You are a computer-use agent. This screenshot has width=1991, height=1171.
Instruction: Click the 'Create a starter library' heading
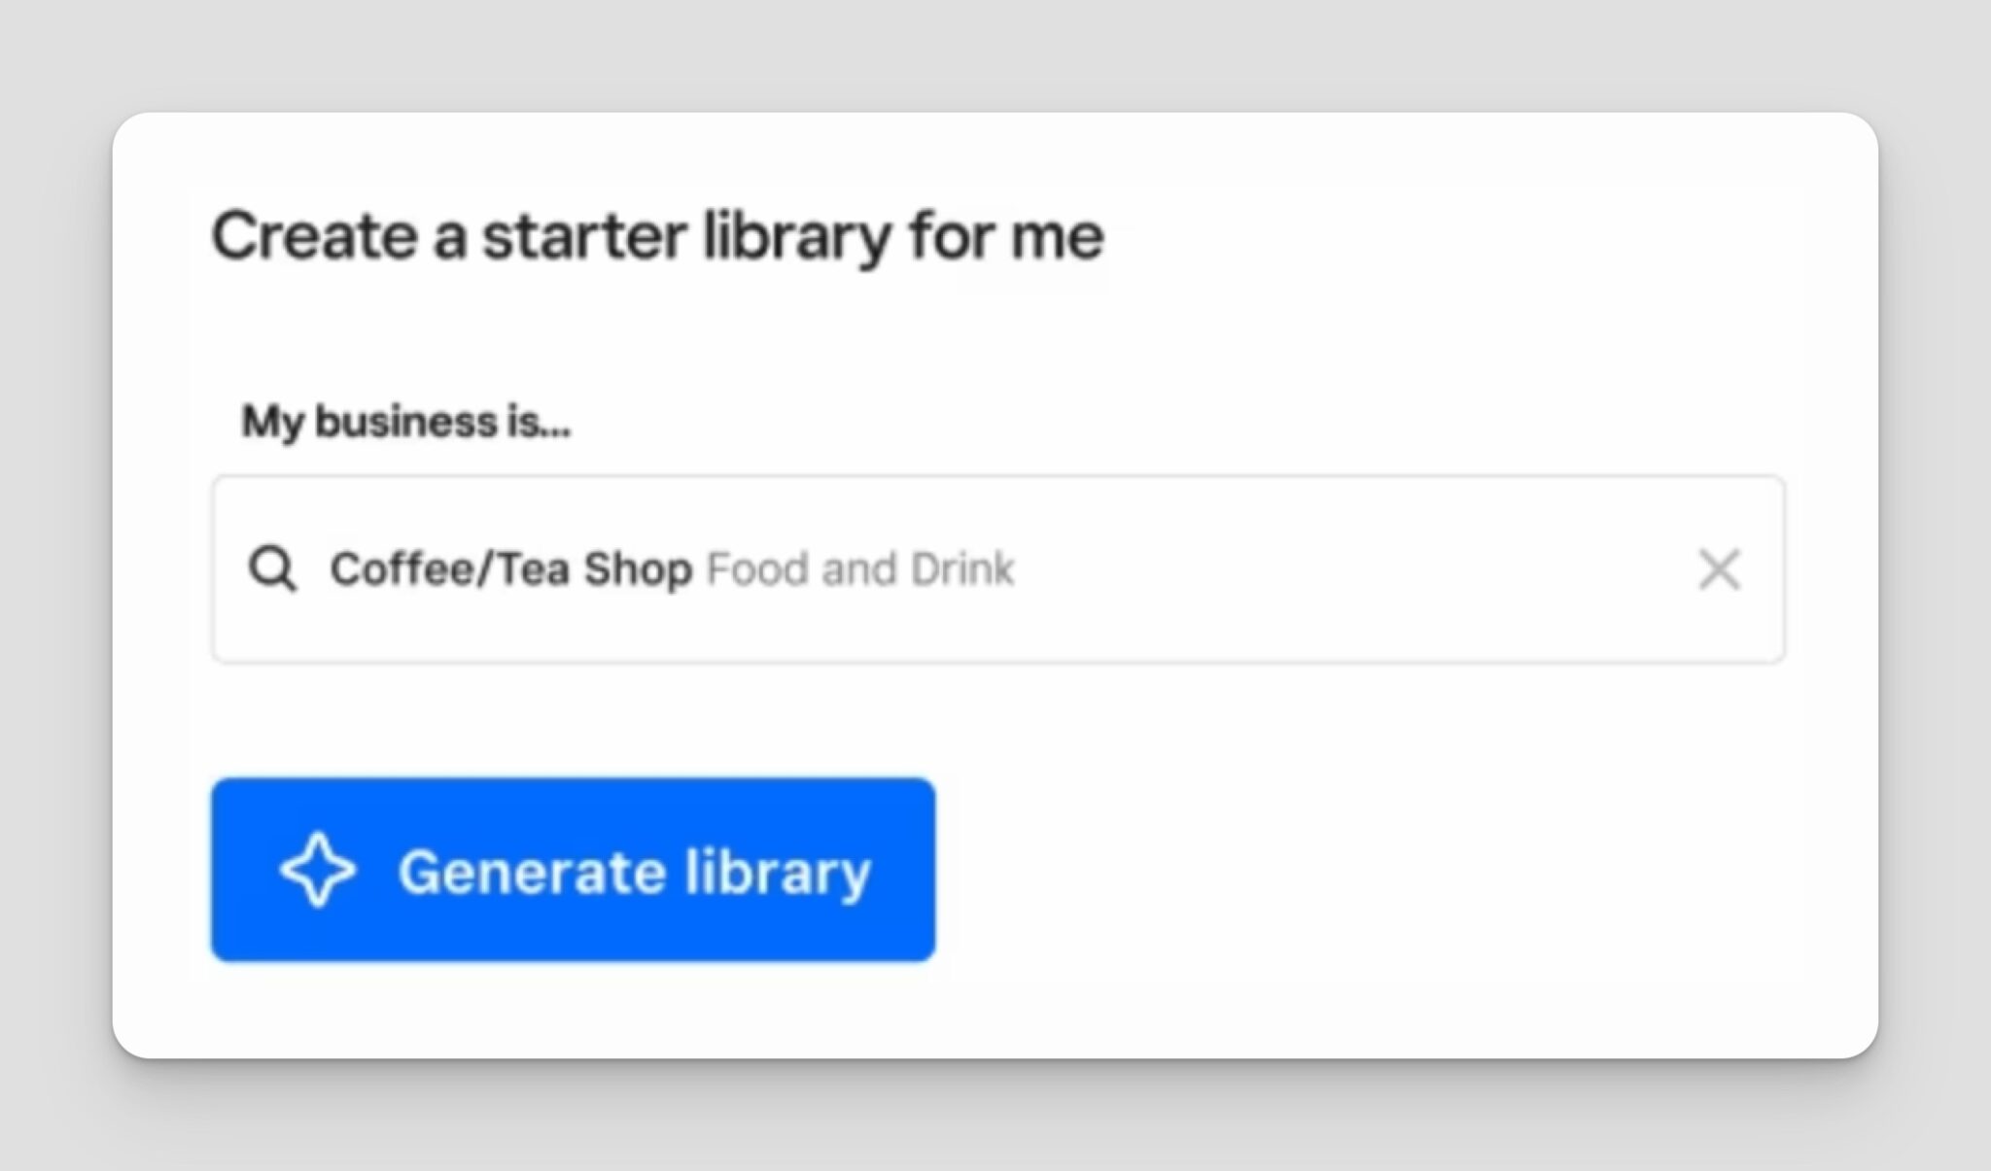pos(657,236)
